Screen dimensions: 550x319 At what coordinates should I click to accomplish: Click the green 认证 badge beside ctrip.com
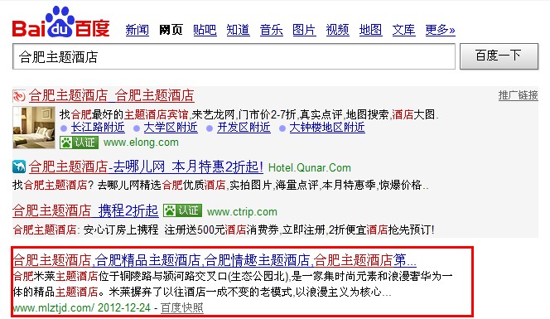(182, 210)
